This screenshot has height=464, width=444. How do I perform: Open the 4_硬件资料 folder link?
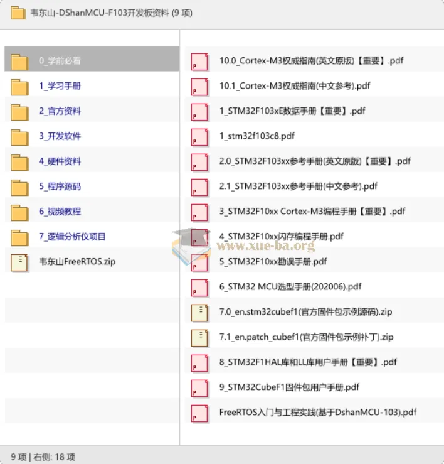pos(60,161)
